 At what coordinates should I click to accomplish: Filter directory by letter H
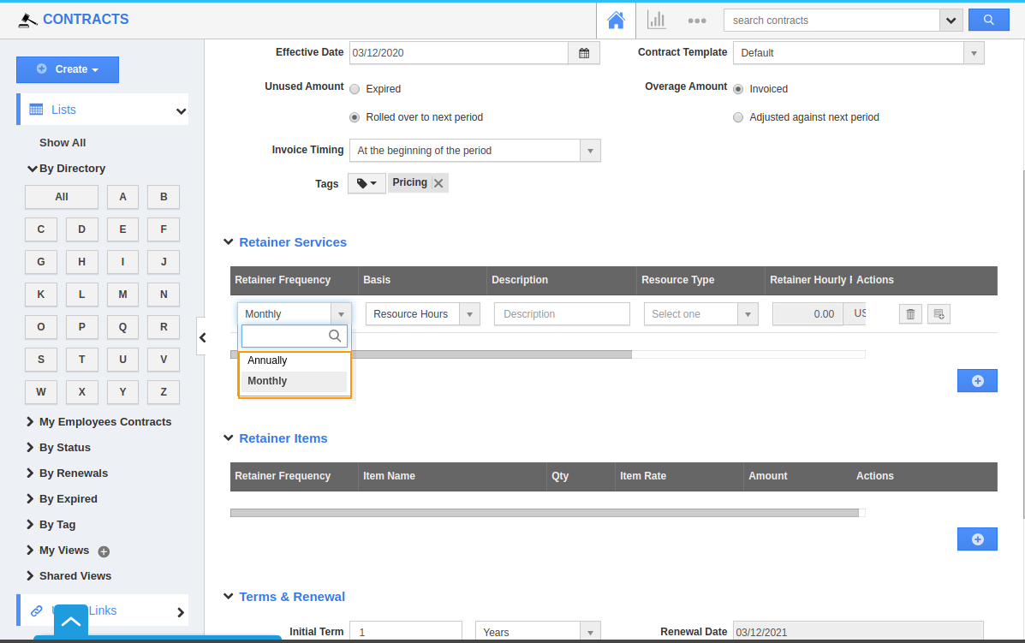click(81, 262)
